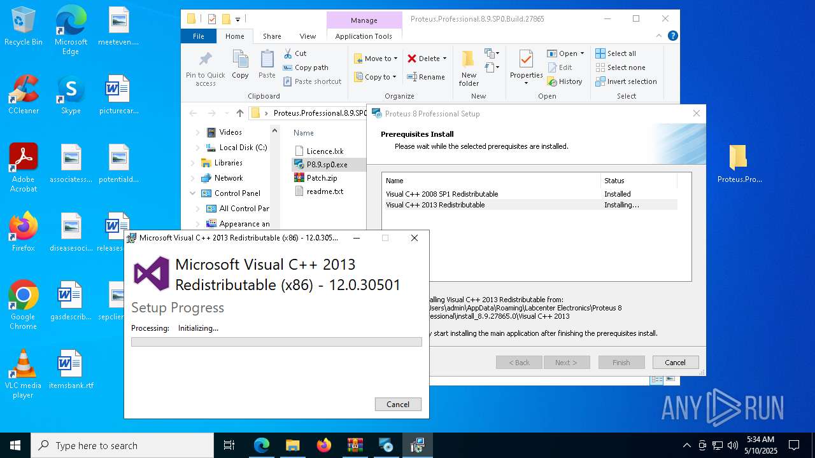
Task: Click Status column header in prerequisites list
Action: (639, 181)
